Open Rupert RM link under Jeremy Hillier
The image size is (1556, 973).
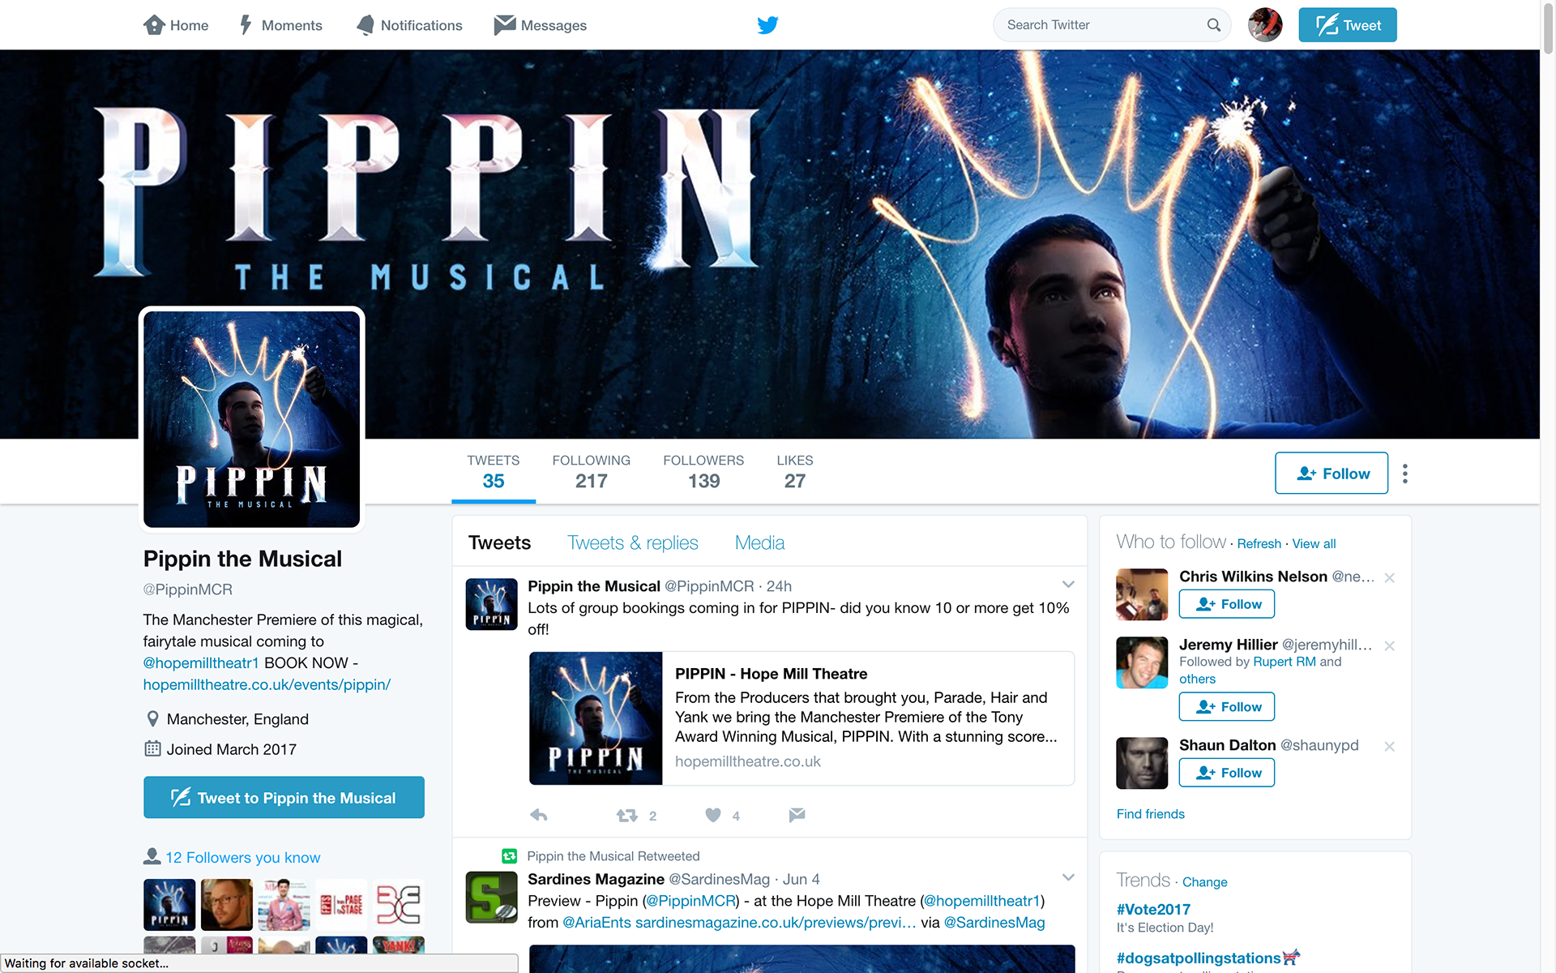tap(1285, 662)
